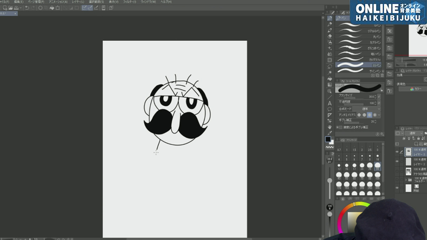The width and height of the screenshot is (427, 240).
Task: Select the Eraser tool
Action: (x=330, y=36)
